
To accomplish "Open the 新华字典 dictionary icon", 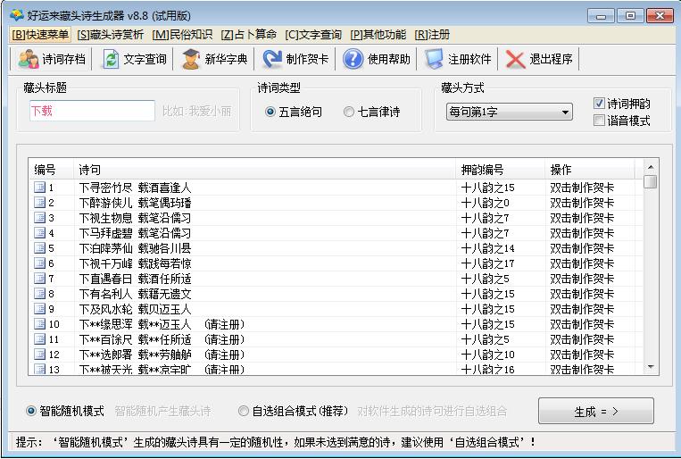I will click(x=191, y=60).
